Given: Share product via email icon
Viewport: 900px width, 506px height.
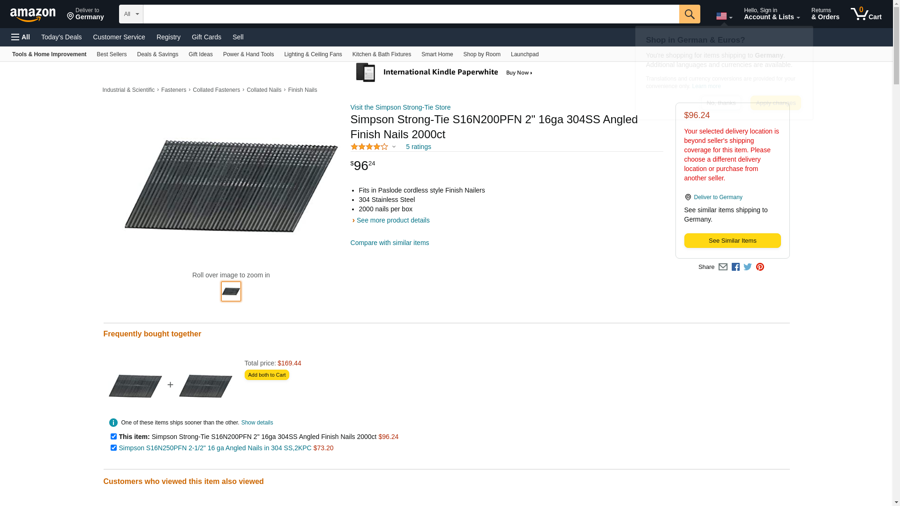Looking at the screenshot, I should pyautogui.click(x=723, y=267).
